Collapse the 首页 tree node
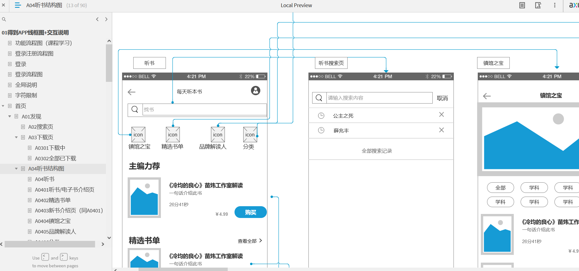579x271 pixels. coord(3,106)
